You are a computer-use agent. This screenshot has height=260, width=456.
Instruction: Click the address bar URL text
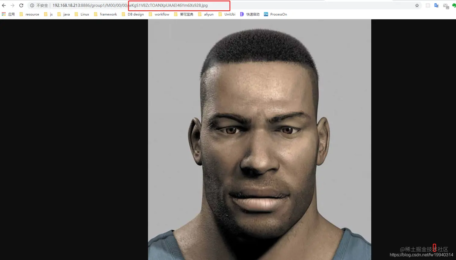pos(130,5)
